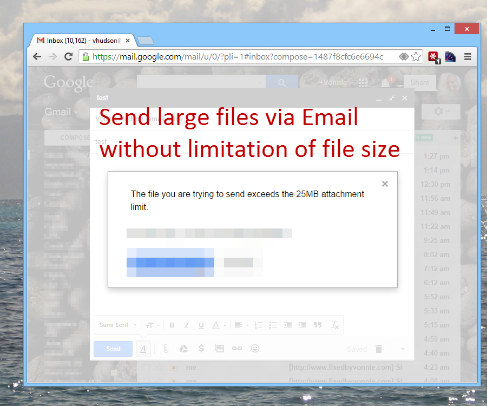Open the text alignment dropdown
The height and width of the screenshot is (406, 487).
pyautogui.click(x=241, y=325)
